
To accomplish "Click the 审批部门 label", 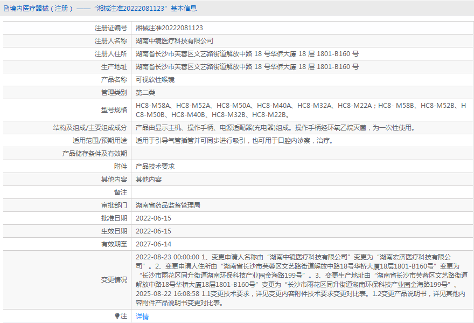I will (114, 205).
